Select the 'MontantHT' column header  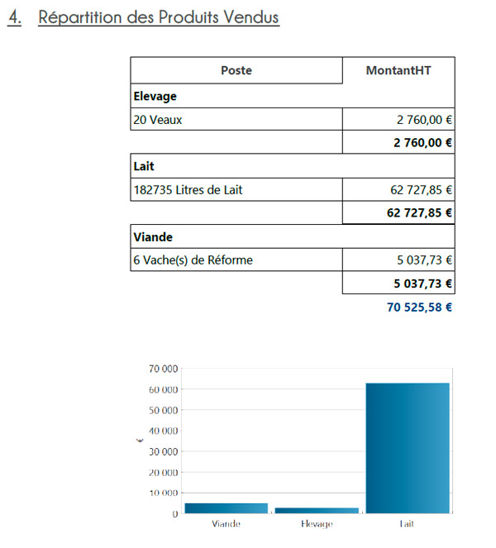click(x=398, y=70)
